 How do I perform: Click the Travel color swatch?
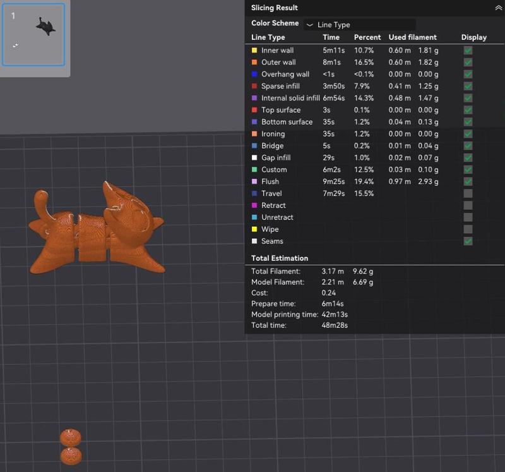[254, 193]
